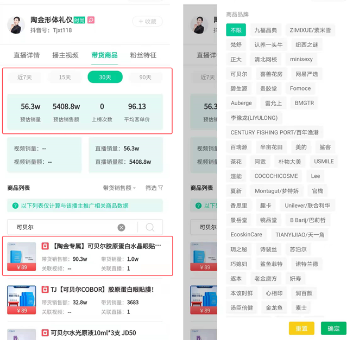Open the 带货销售额 sort dropdown
353x340 pixels.
click(119, 188)
